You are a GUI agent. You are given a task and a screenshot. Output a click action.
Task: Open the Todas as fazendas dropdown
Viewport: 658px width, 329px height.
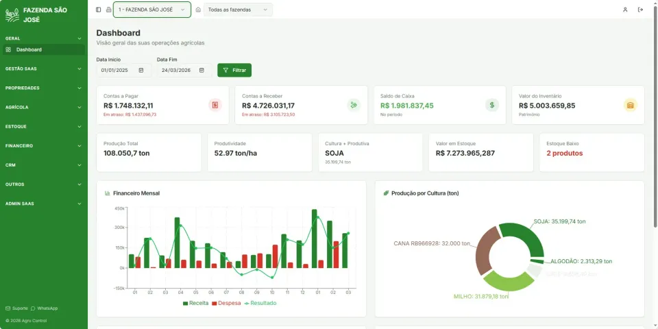[238, 10]
